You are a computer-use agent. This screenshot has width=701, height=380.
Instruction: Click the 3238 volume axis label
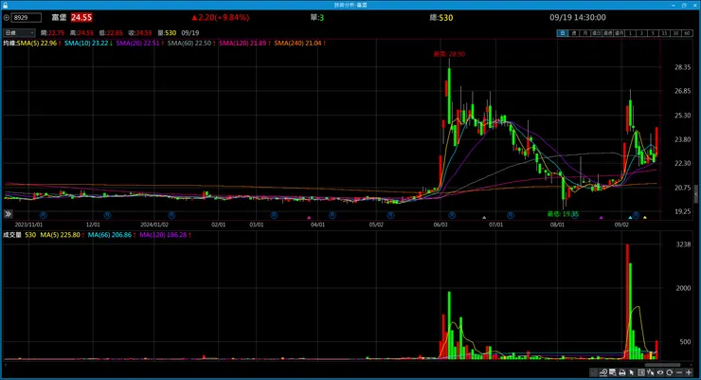pyautogui.click(x=683, y=244)
